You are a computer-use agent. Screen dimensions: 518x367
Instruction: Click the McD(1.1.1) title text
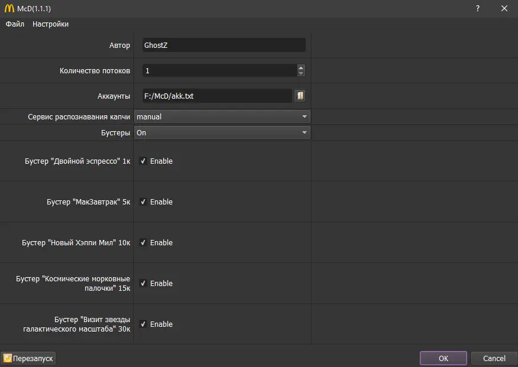click(x=34, y=9)
